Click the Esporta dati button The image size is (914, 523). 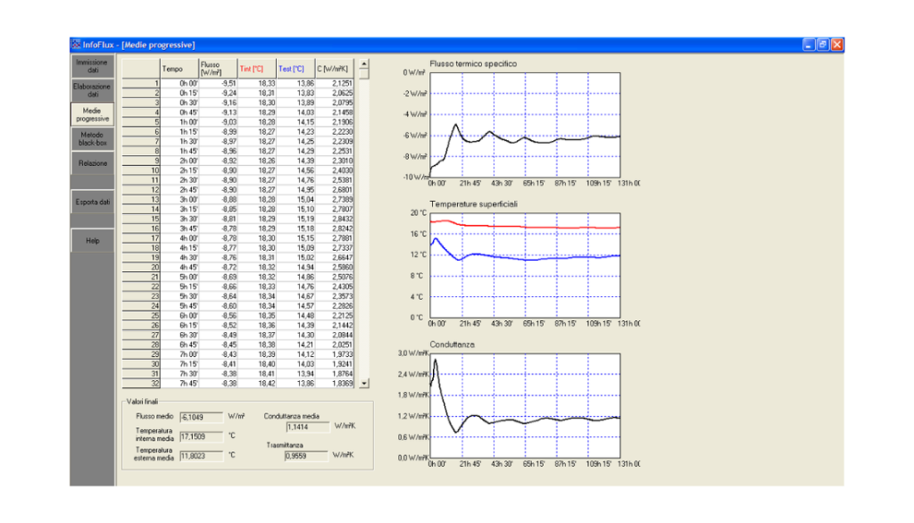[x=92, y=202]
